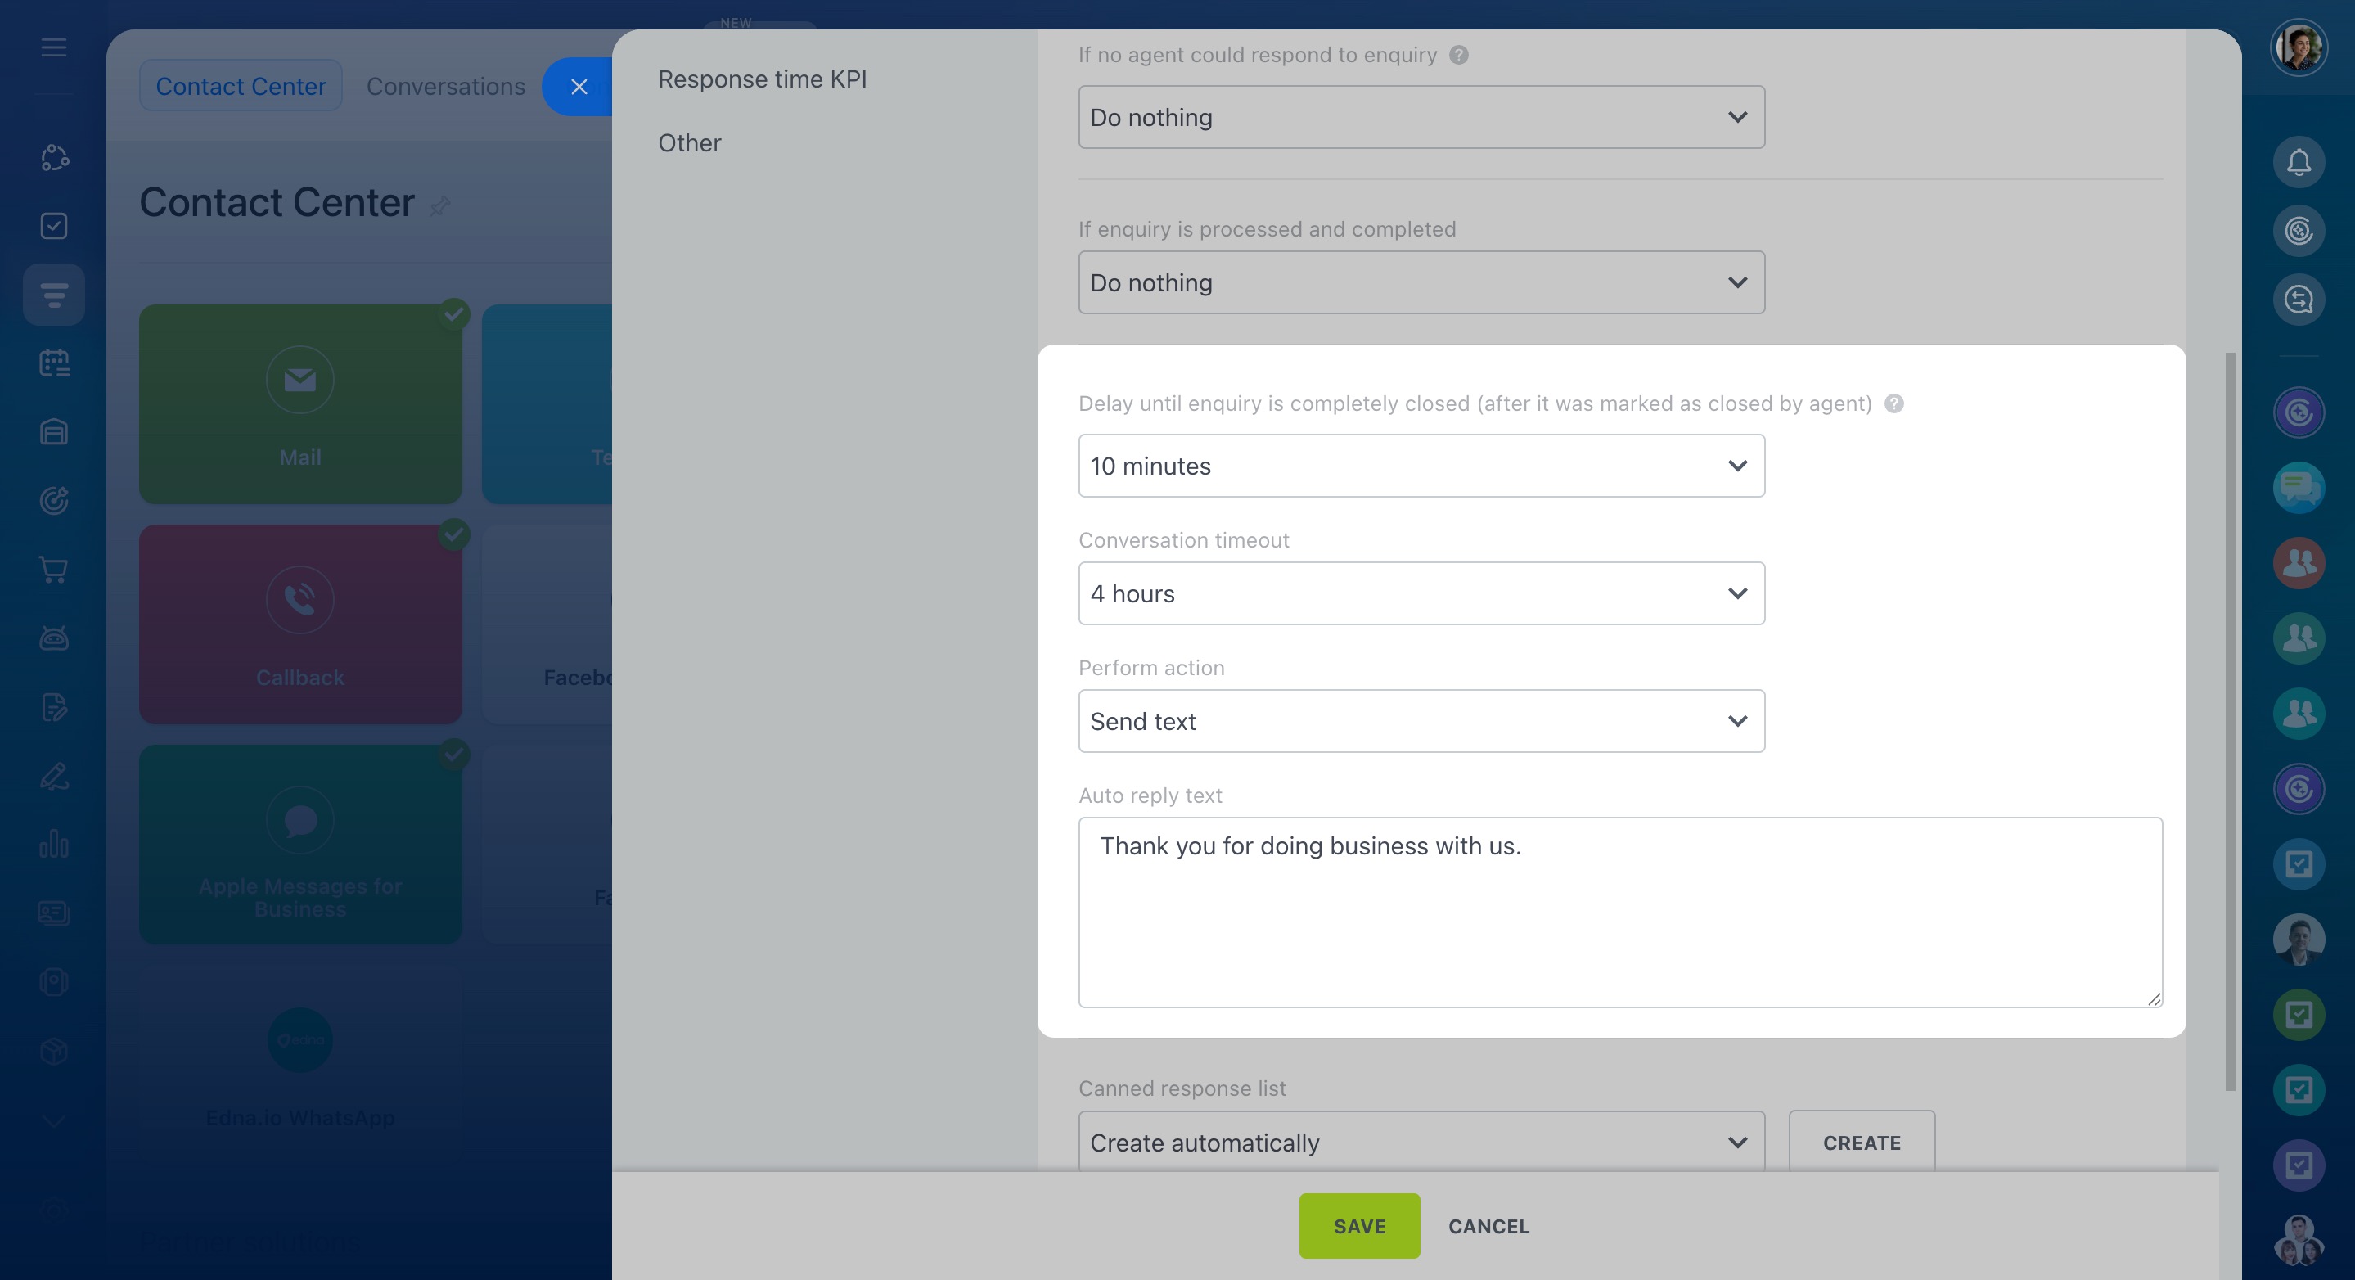Expand the '10 minutes' delay dropdown
Viewport: 2355px width, 1280px height.
pyautogui.click(x=1421, y=466)
